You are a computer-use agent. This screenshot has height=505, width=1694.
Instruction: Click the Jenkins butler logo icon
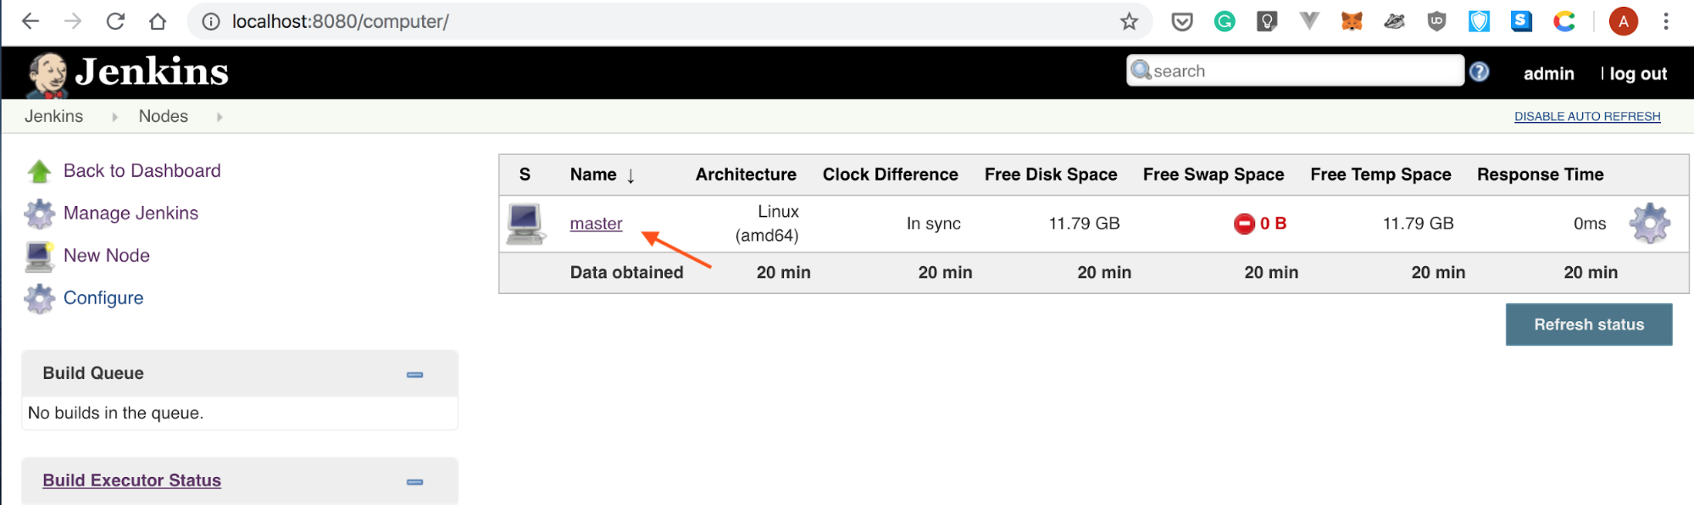coord(47,75)
